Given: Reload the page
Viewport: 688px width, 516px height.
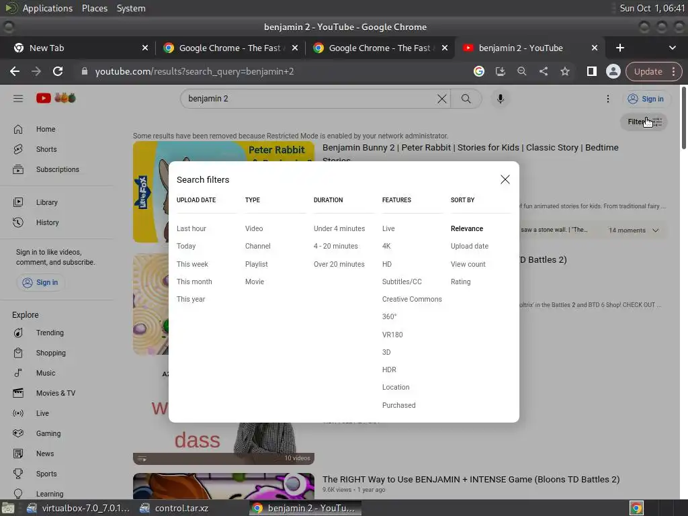Looking at the screenshot, I should click(x=58, y=71).
